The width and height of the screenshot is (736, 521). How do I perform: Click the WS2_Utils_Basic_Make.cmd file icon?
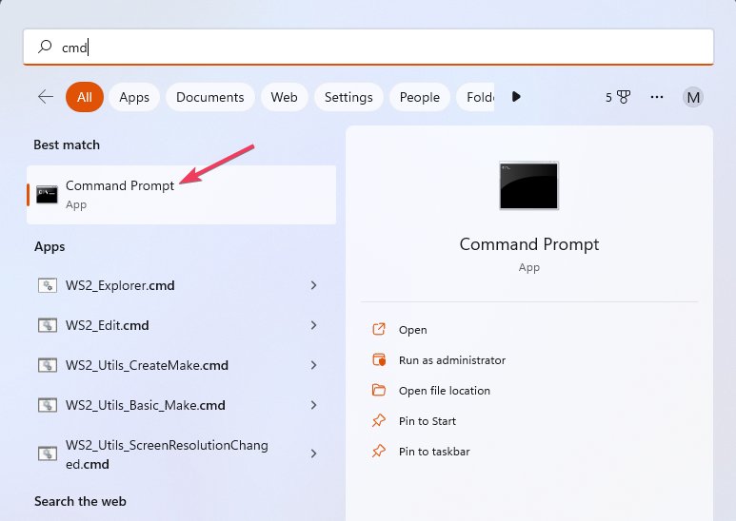tap(48, 405)
